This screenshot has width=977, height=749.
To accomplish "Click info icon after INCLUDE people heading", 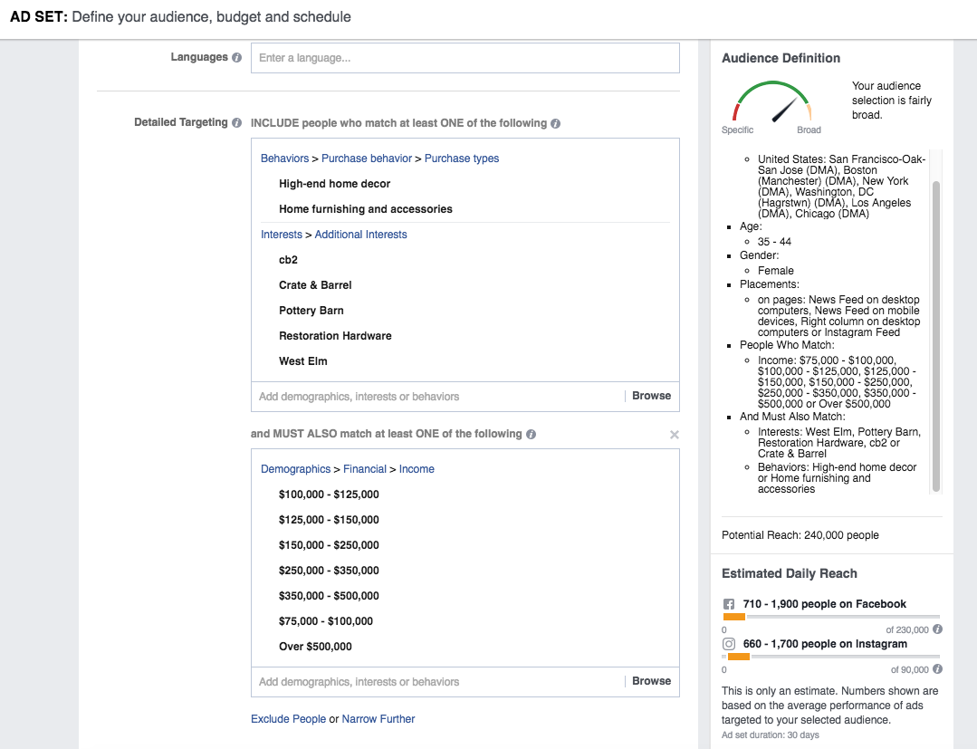I will (x=555, y=123).
